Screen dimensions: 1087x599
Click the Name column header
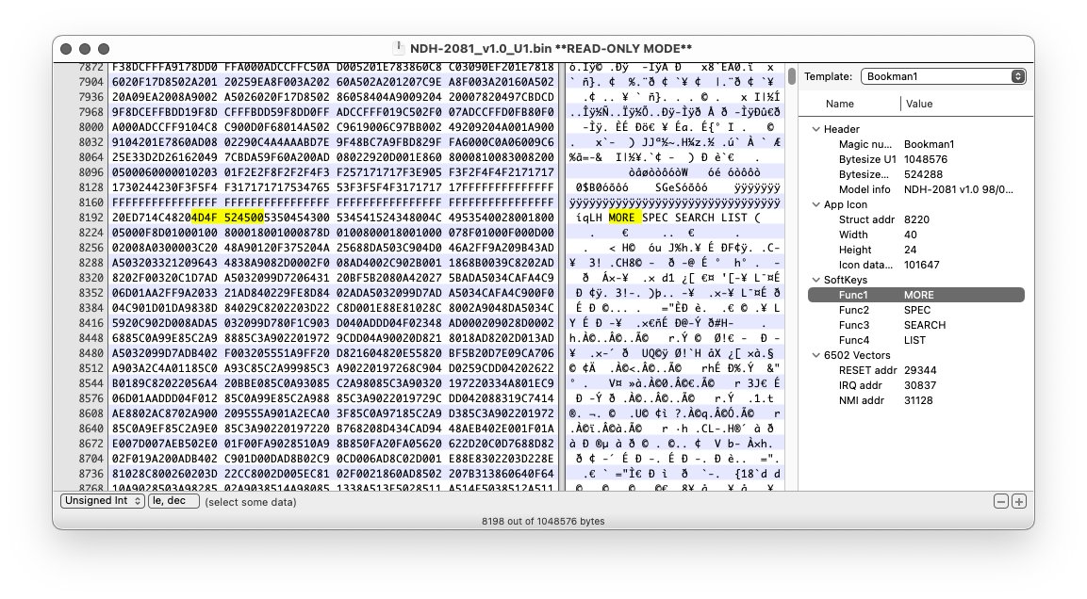pos(839,104)
